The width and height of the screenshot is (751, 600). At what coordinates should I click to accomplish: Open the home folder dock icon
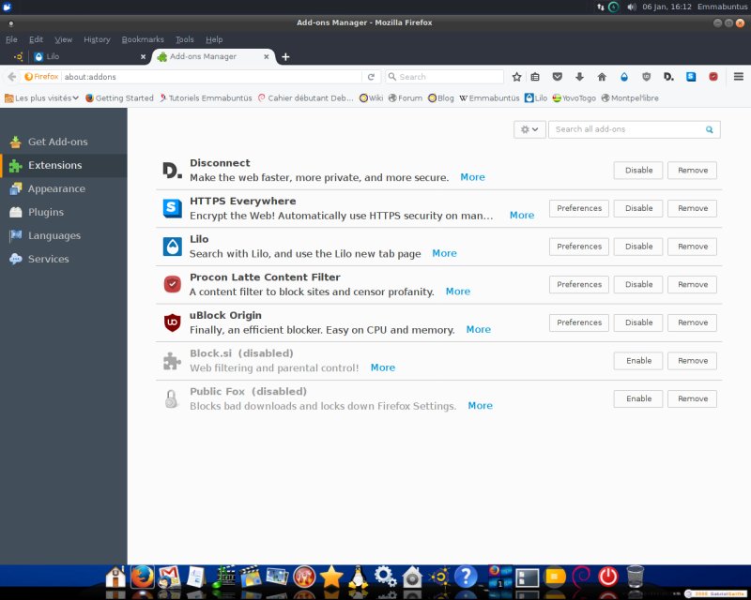pos(115,577)
